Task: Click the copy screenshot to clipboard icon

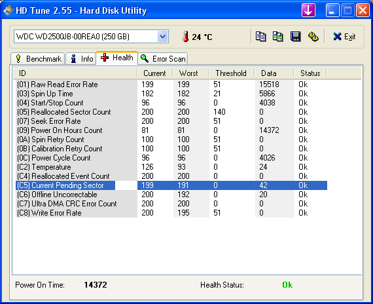Action: point(278,37)
